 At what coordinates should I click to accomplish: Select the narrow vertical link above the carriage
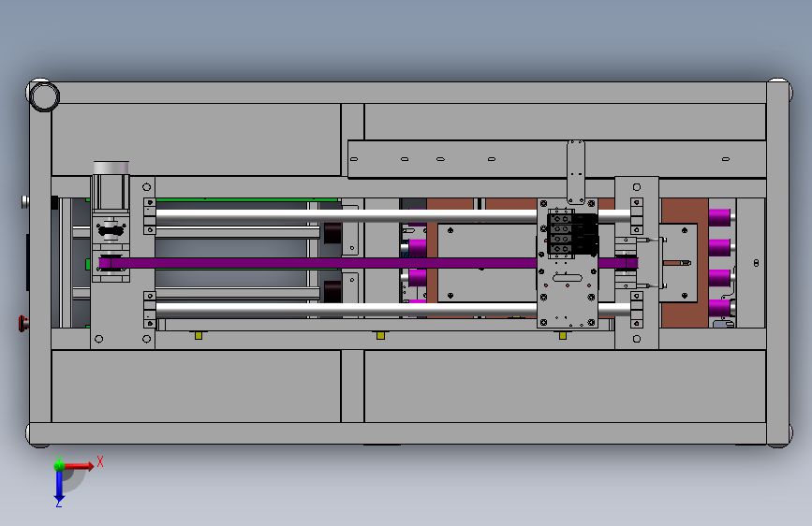coord(576,172)
